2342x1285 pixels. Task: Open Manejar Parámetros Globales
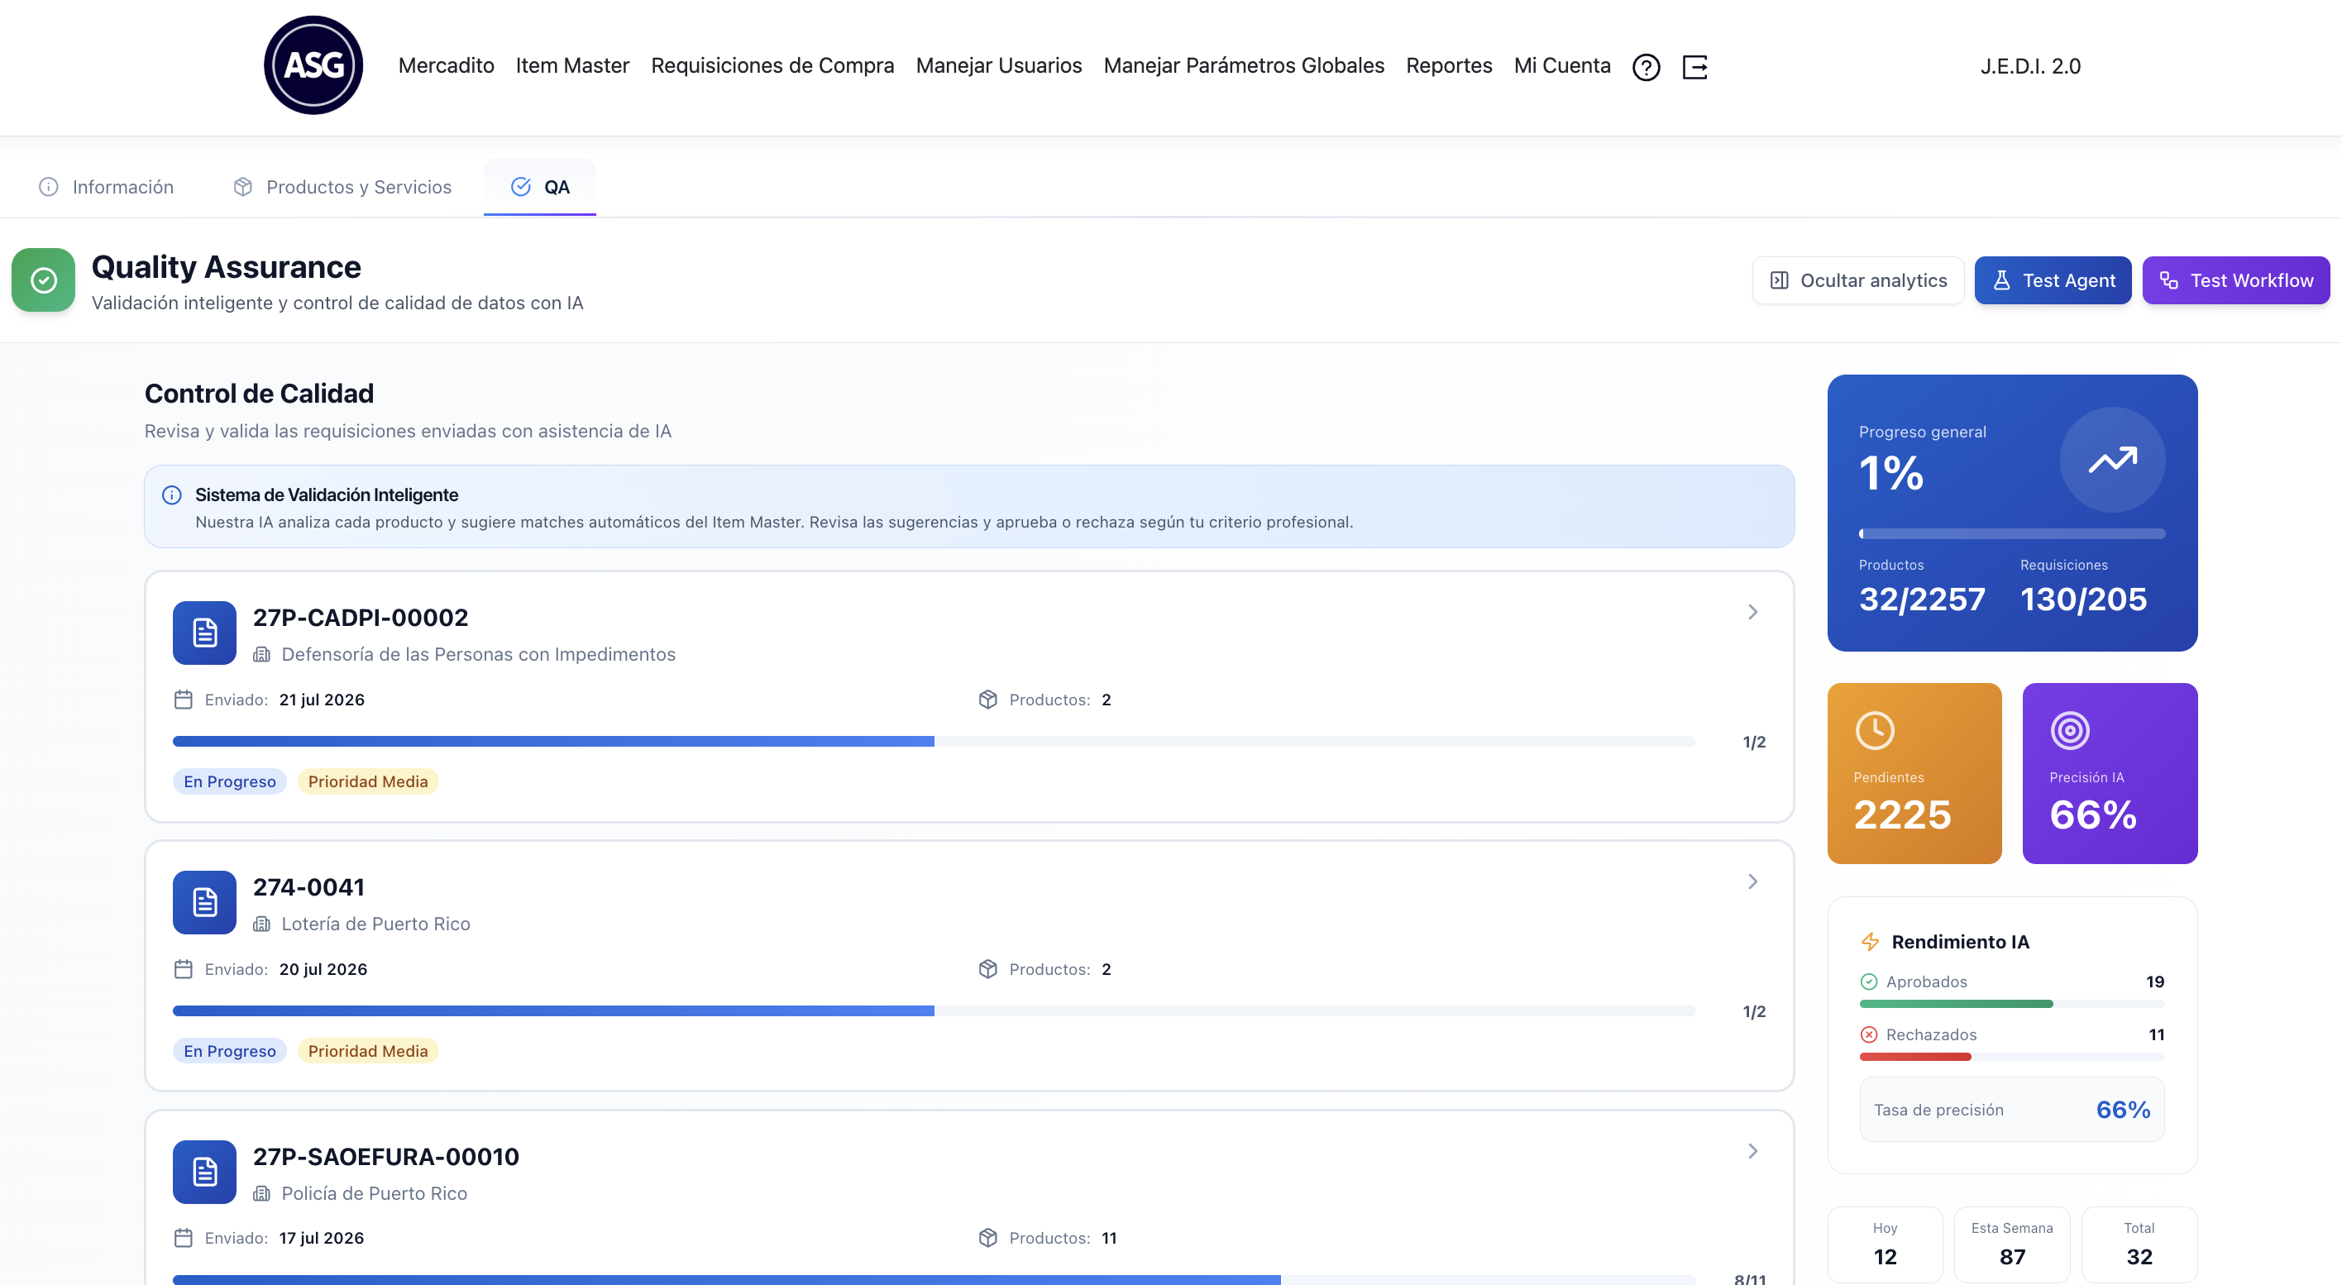tap(1243, 65)
